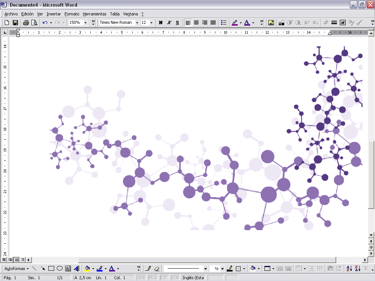Expand undo history dropdown arrow
This screenshot has height=281, width=375.
point(51,23)
